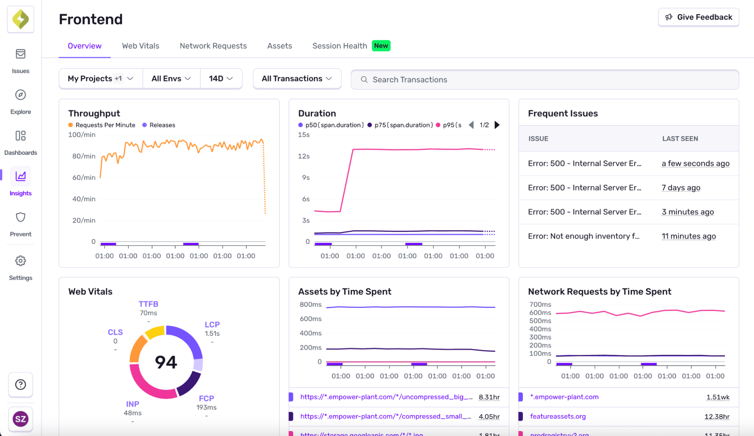Switch to the Web Vitals tab
This screenshot has width=754, height=436.
point(140,46)
